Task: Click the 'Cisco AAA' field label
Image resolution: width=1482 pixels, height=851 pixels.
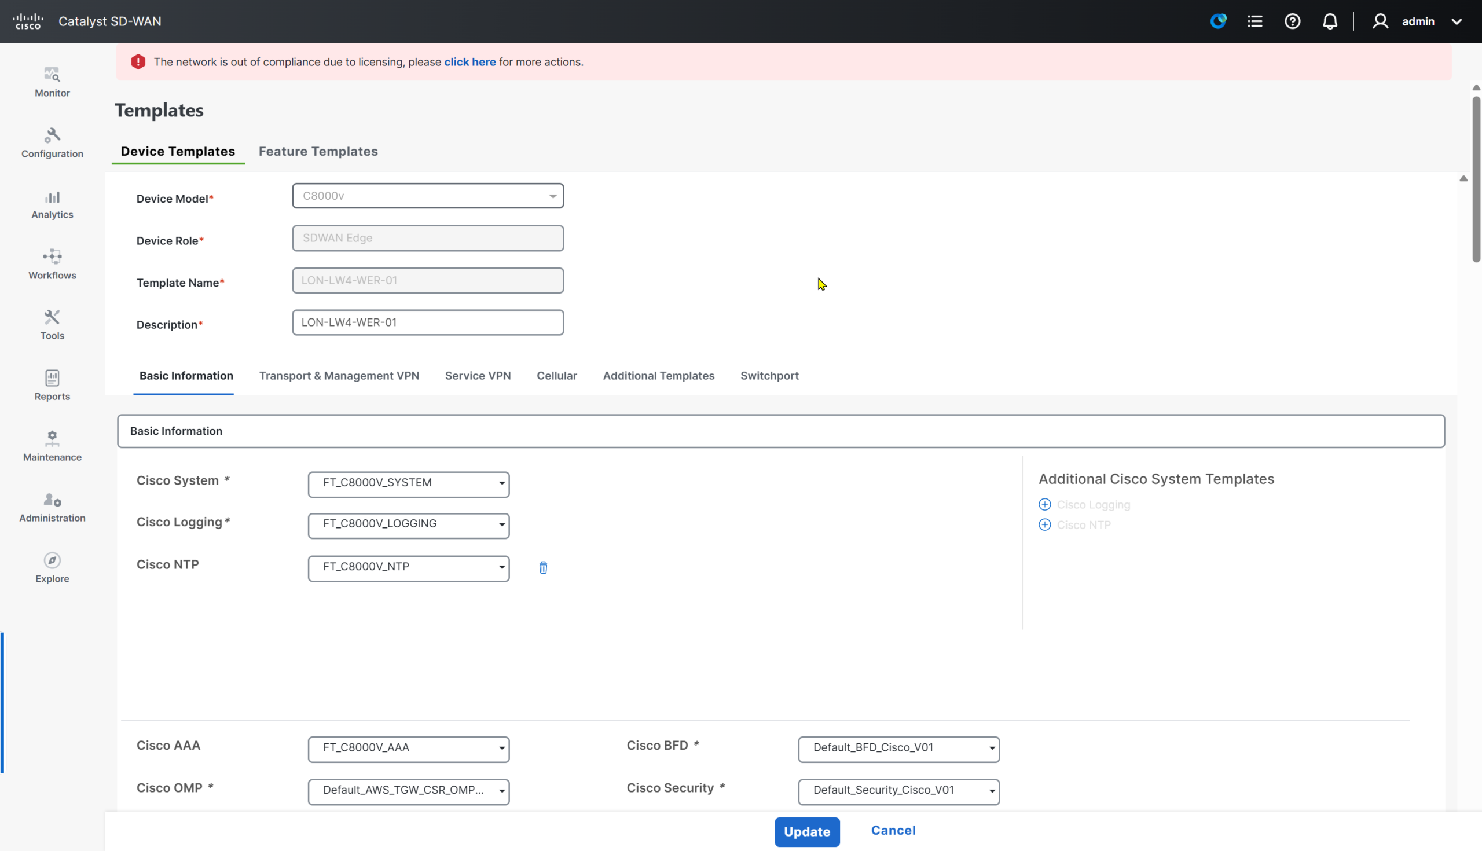Action: click(x=168, y=745)
